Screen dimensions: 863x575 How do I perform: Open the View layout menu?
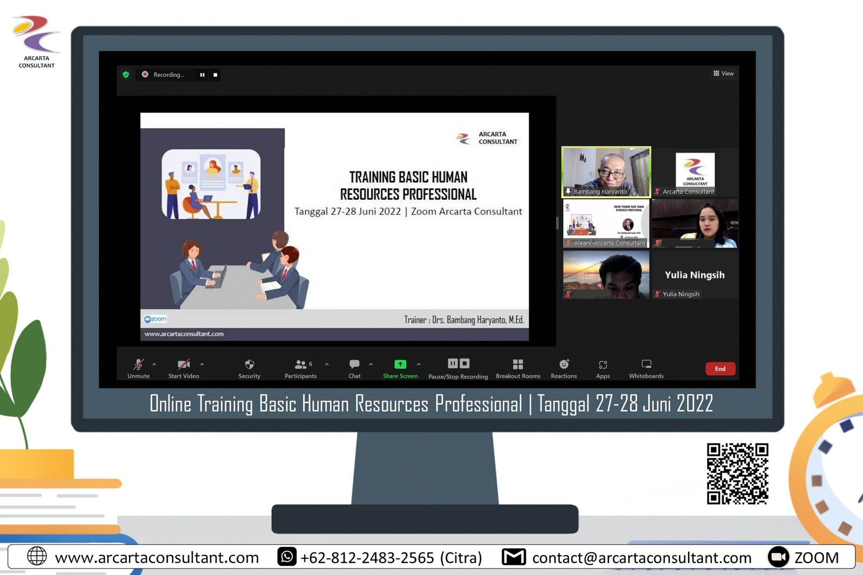pos(723,74)
